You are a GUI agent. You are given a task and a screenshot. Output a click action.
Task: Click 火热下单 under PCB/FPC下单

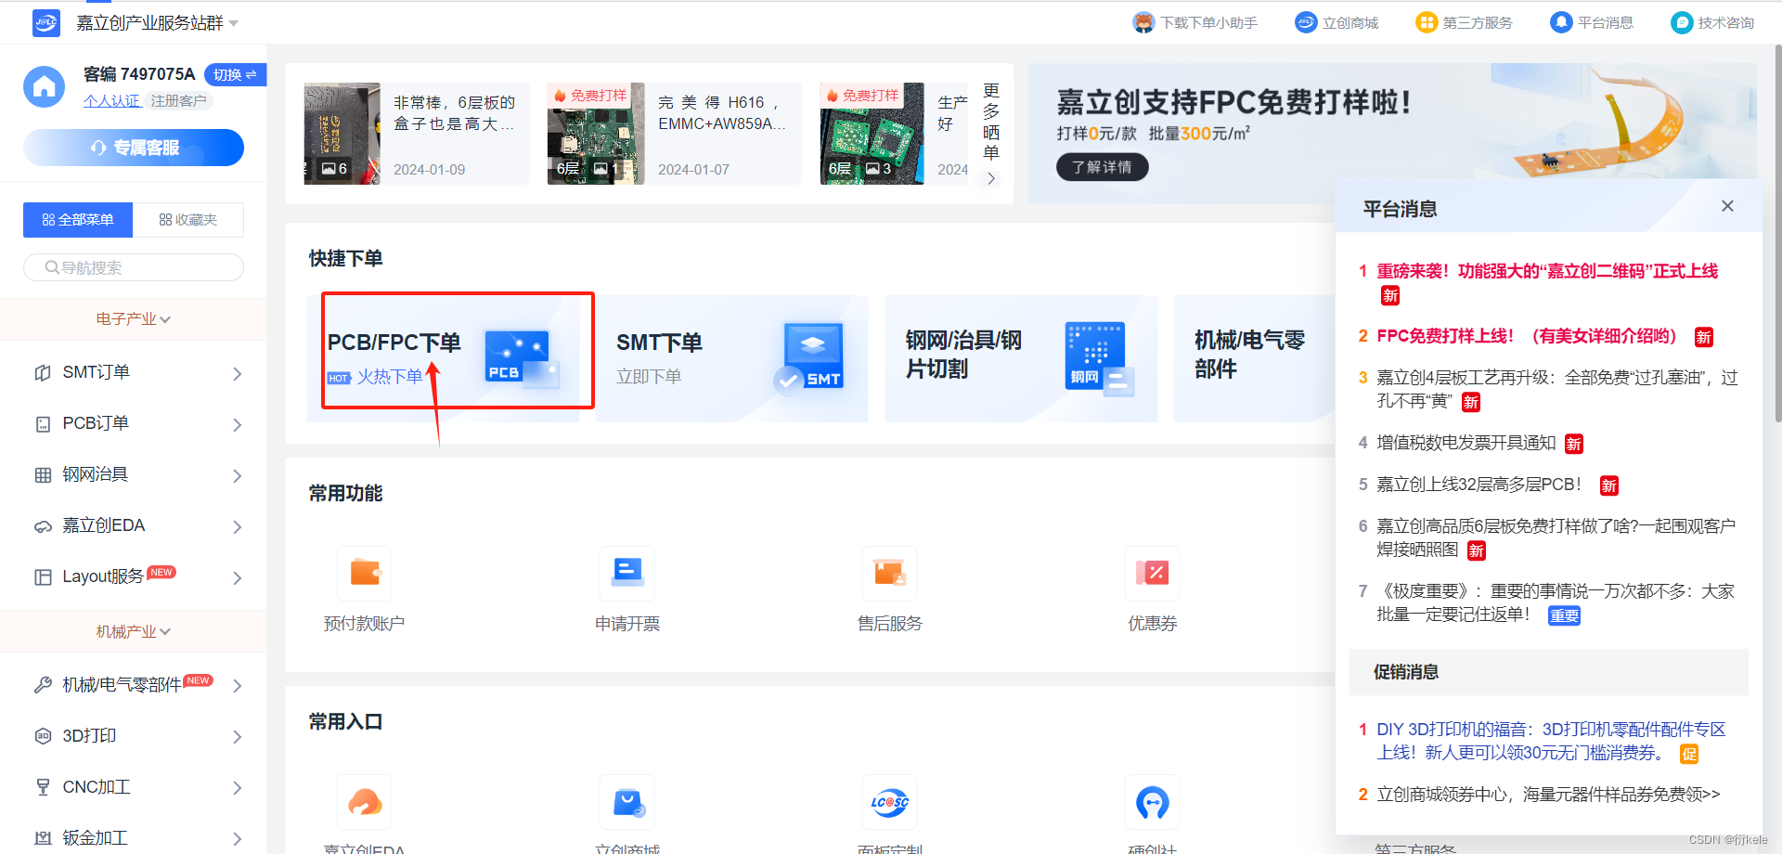tap(390, 377)
